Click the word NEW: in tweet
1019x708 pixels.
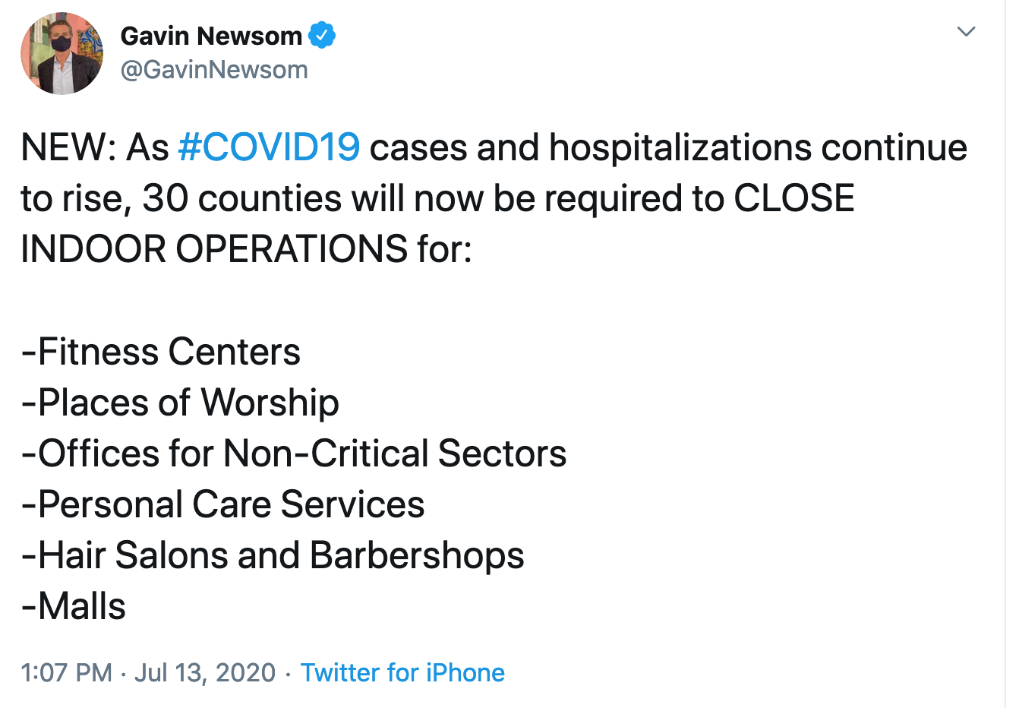pyautogui.click(x=68, y=147)
